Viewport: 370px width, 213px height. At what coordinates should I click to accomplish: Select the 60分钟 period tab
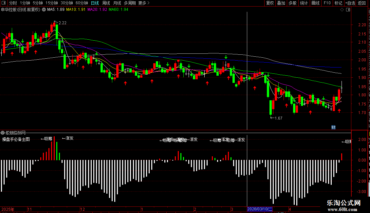pyautogui.click(x=82, y=3)
